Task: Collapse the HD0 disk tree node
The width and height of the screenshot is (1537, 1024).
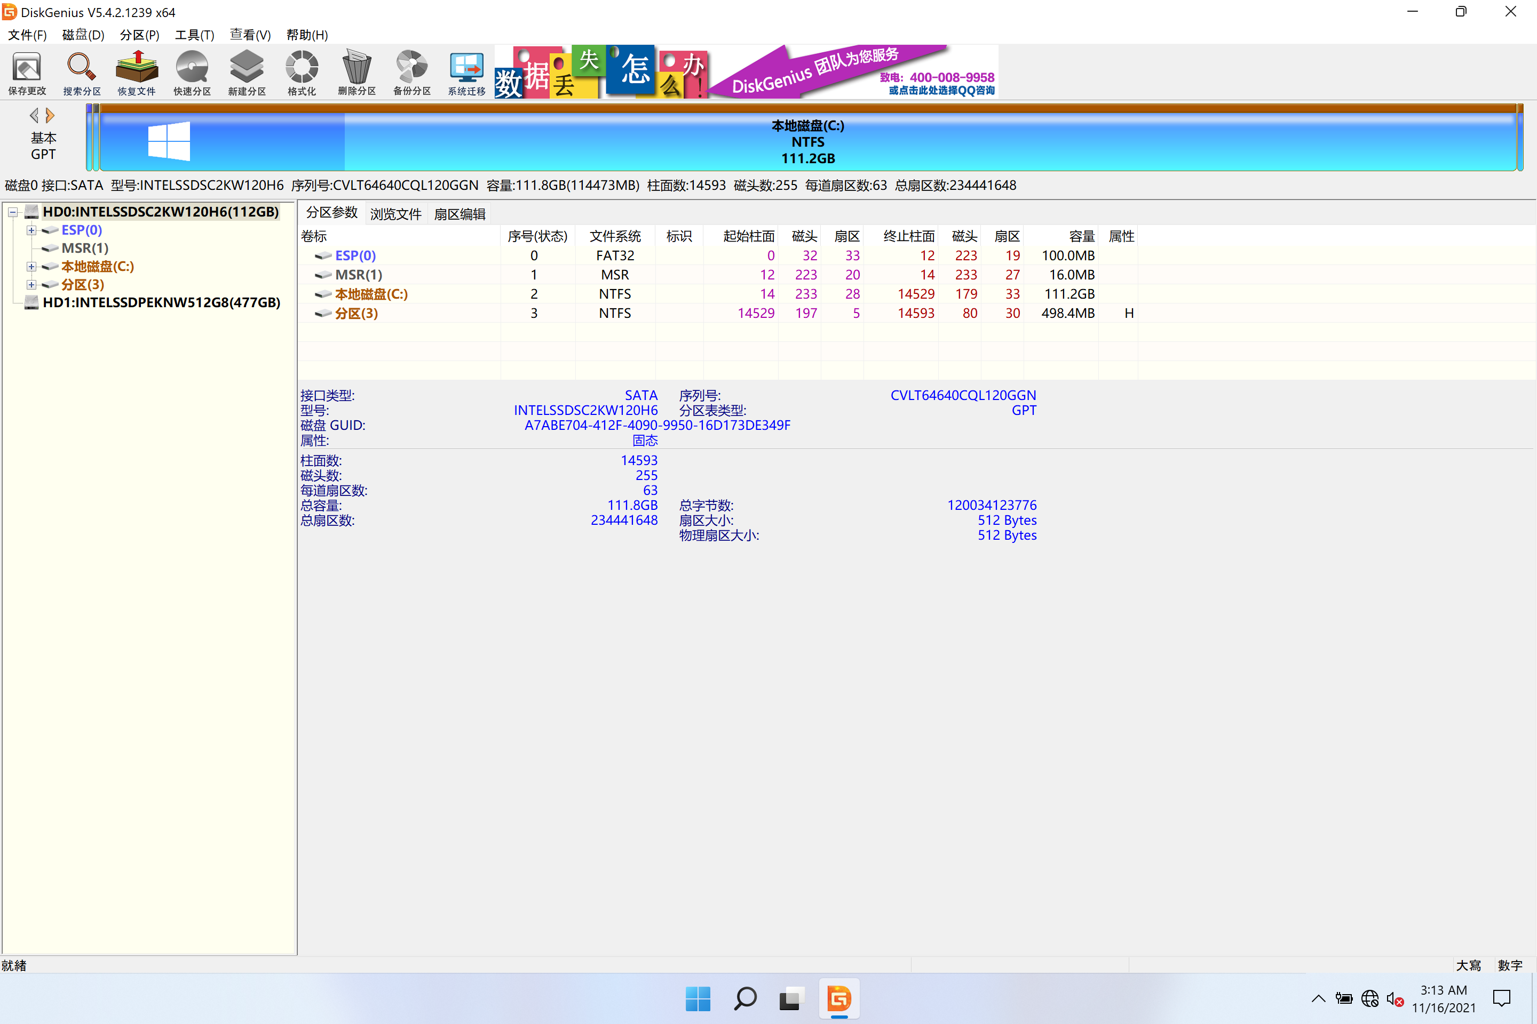Action: pos(12,212)
